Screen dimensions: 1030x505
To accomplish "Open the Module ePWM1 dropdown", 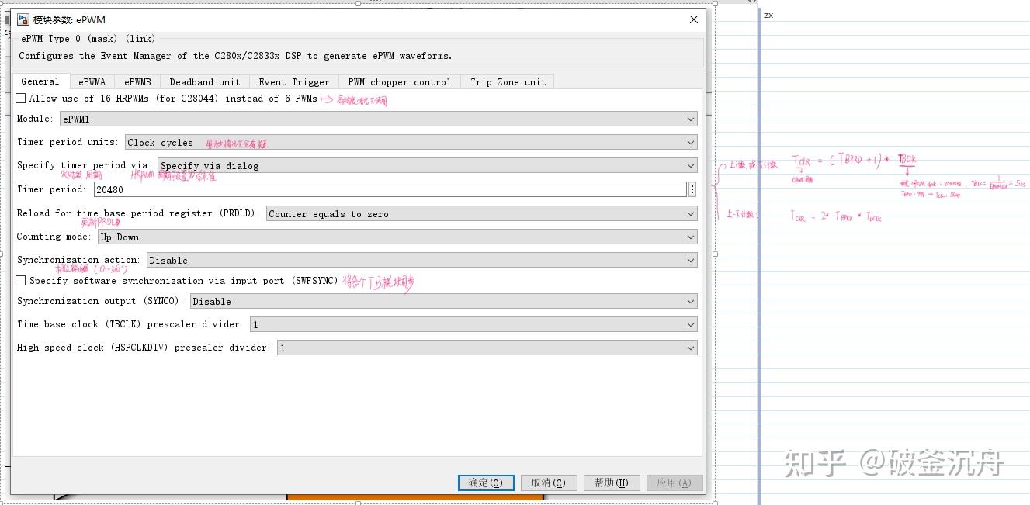I will pos(379,119).
